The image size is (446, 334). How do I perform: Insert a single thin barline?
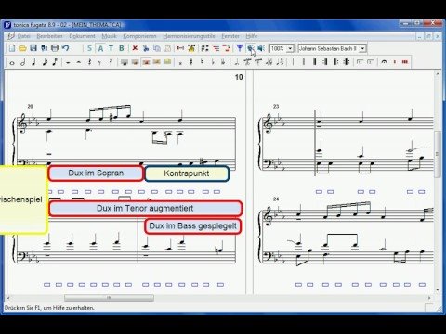(293, 62)
